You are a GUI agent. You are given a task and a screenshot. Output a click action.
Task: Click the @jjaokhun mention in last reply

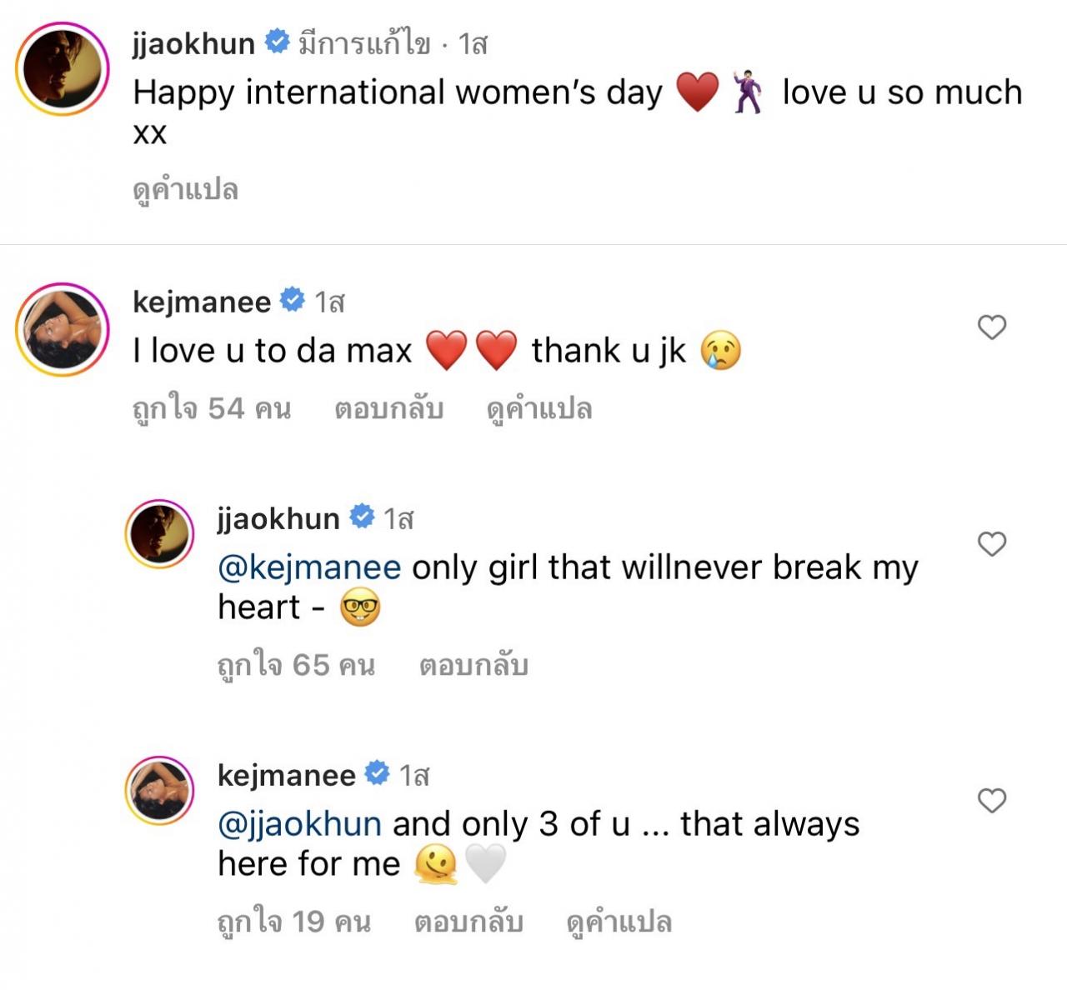(299, 824)
